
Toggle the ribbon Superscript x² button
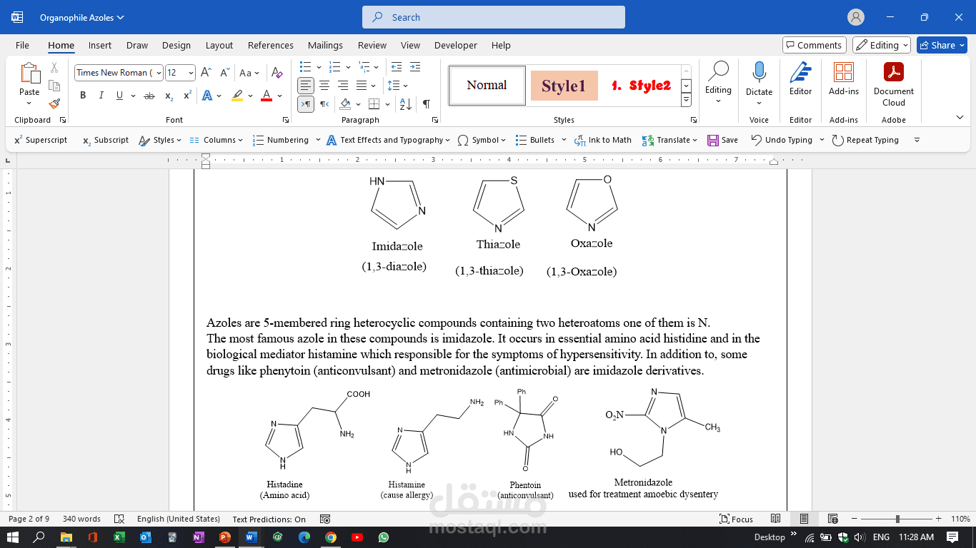point(187,96)
